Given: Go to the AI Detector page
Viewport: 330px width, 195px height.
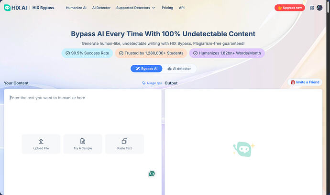Looking at the screenshot, I should [x=101, y=8].
